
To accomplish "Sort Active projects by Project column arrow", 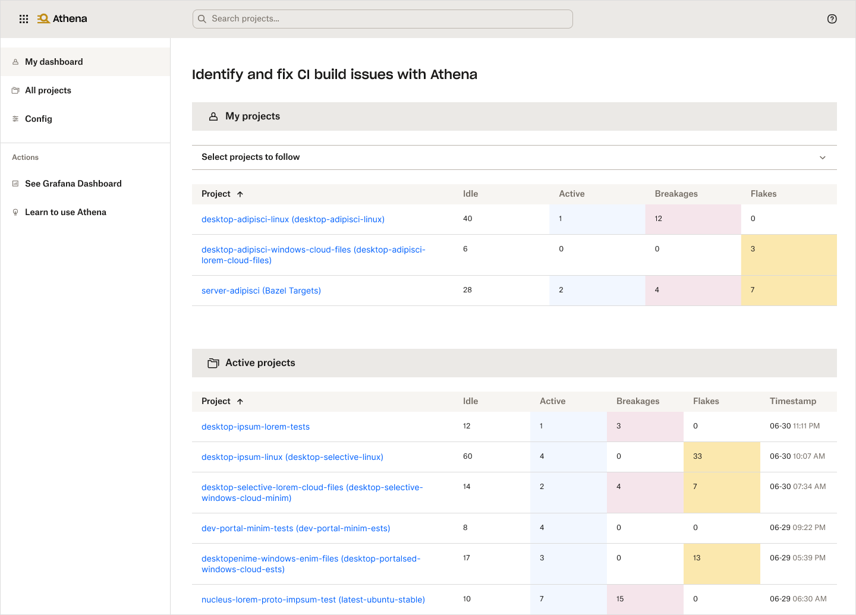I will (x=240, y=402).
